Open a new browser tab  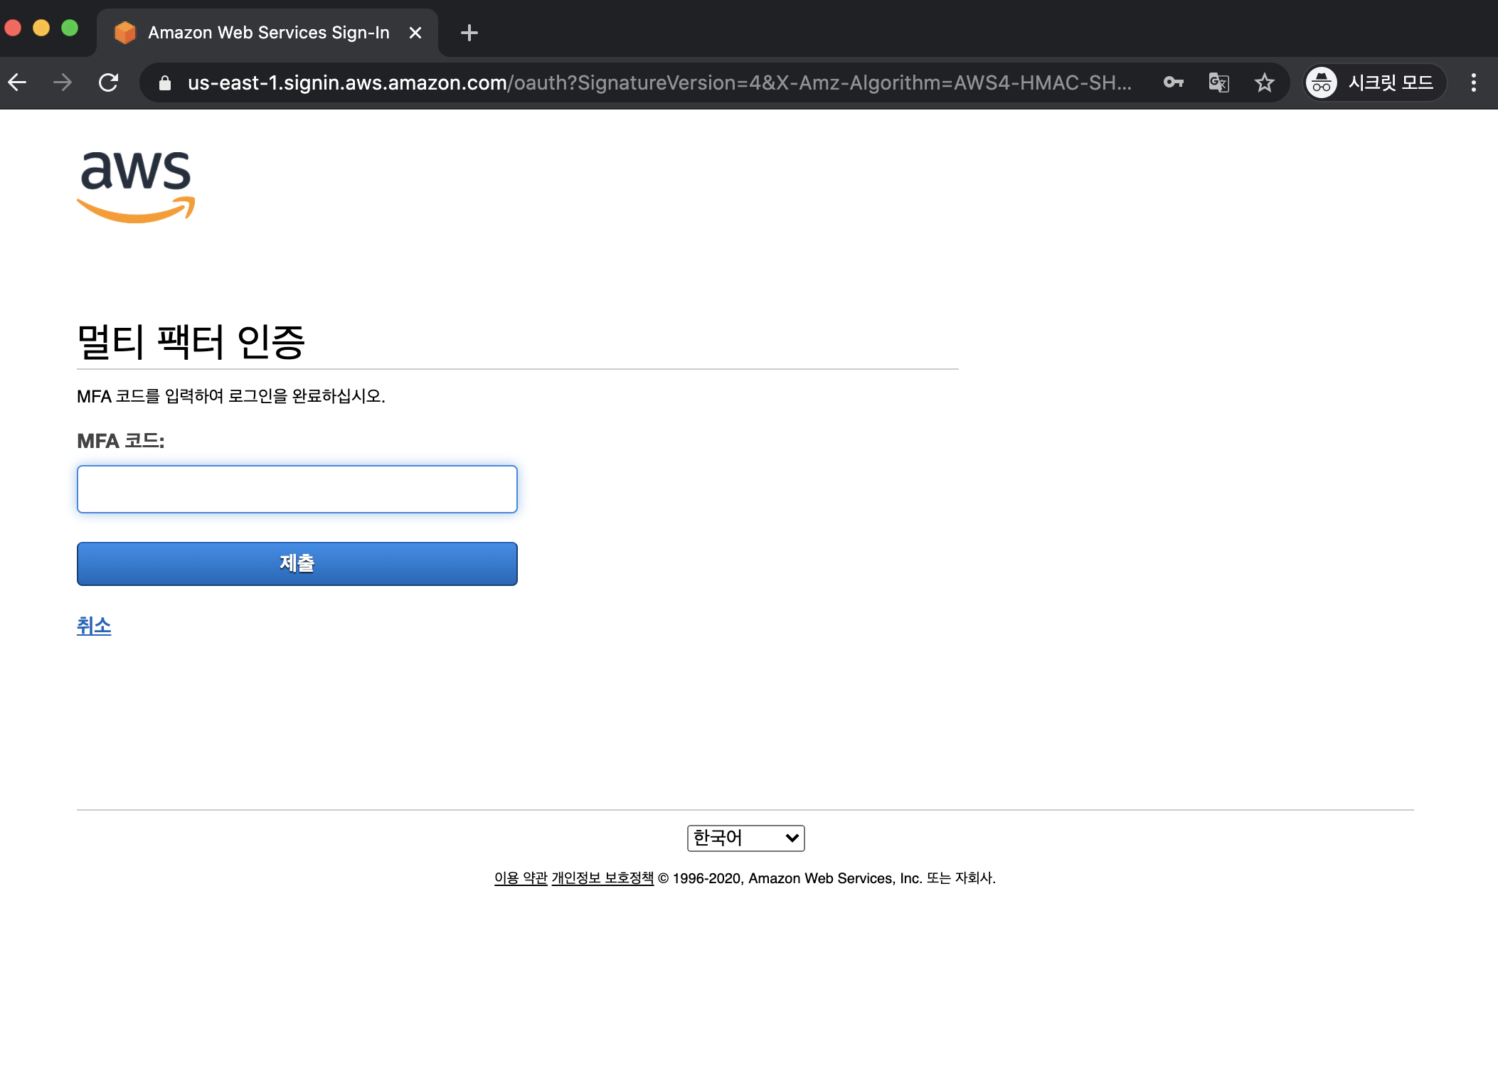point(469,33)
